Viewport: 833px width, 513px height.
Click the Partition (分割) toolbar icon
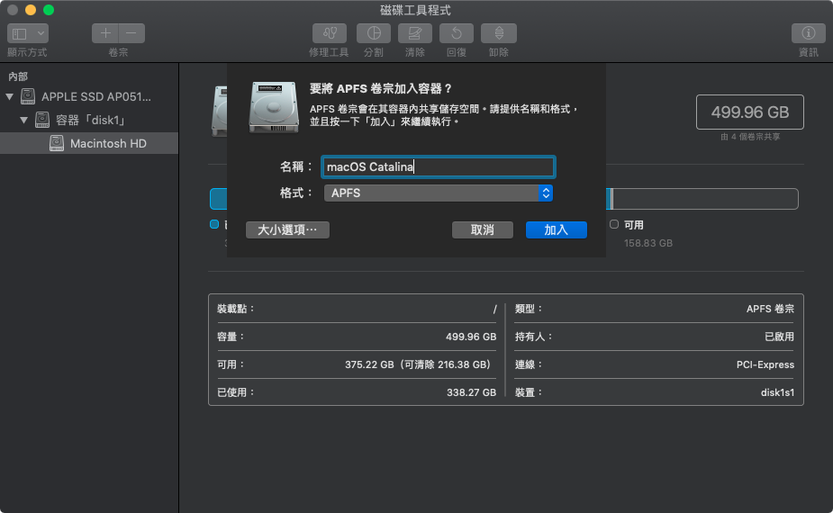coord(372,33)
